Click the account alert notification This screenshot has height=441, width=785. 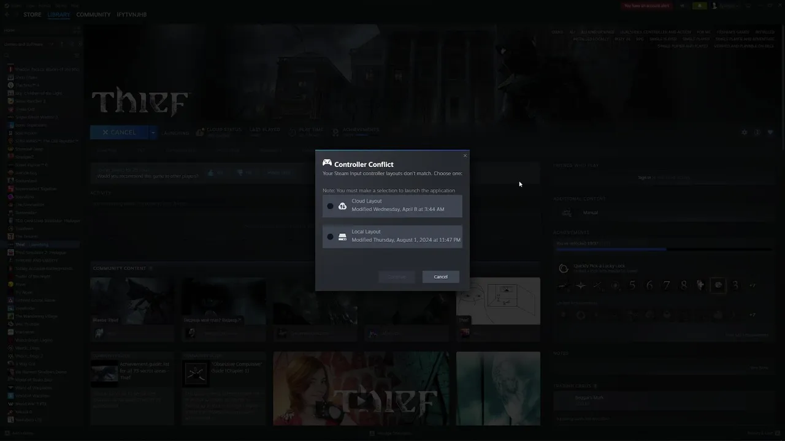pyautogui.click(x=647, y=6)
